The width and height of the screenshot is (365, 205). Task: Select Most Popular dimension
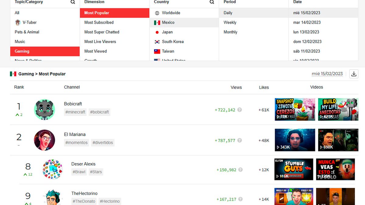(x=115, y=13)
